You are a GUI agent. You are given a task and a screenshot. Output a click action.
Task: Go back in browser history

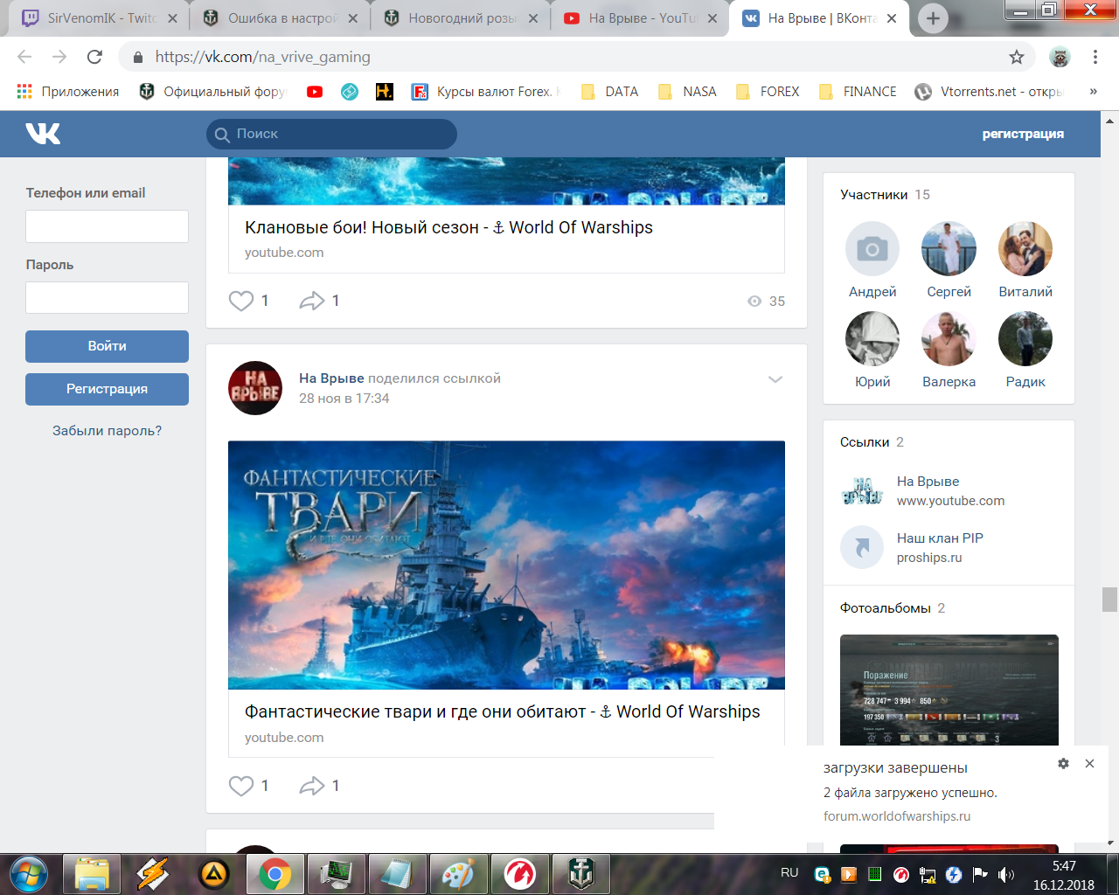pos(24,57)
